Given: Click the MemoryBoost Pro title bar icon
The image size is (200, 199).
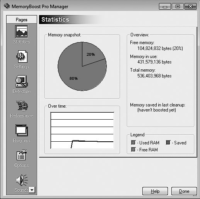Looking at the screenshot, I should (7, 6).
